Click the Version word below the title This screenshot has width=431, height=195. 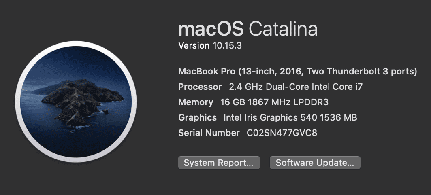click(194, 46)
